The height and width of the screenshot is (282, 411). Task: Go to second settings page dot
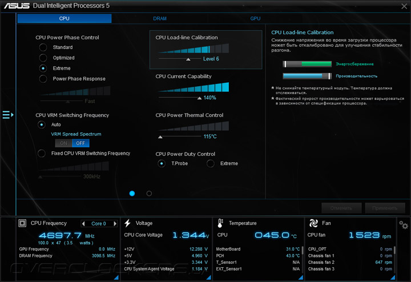pos(149,194)
